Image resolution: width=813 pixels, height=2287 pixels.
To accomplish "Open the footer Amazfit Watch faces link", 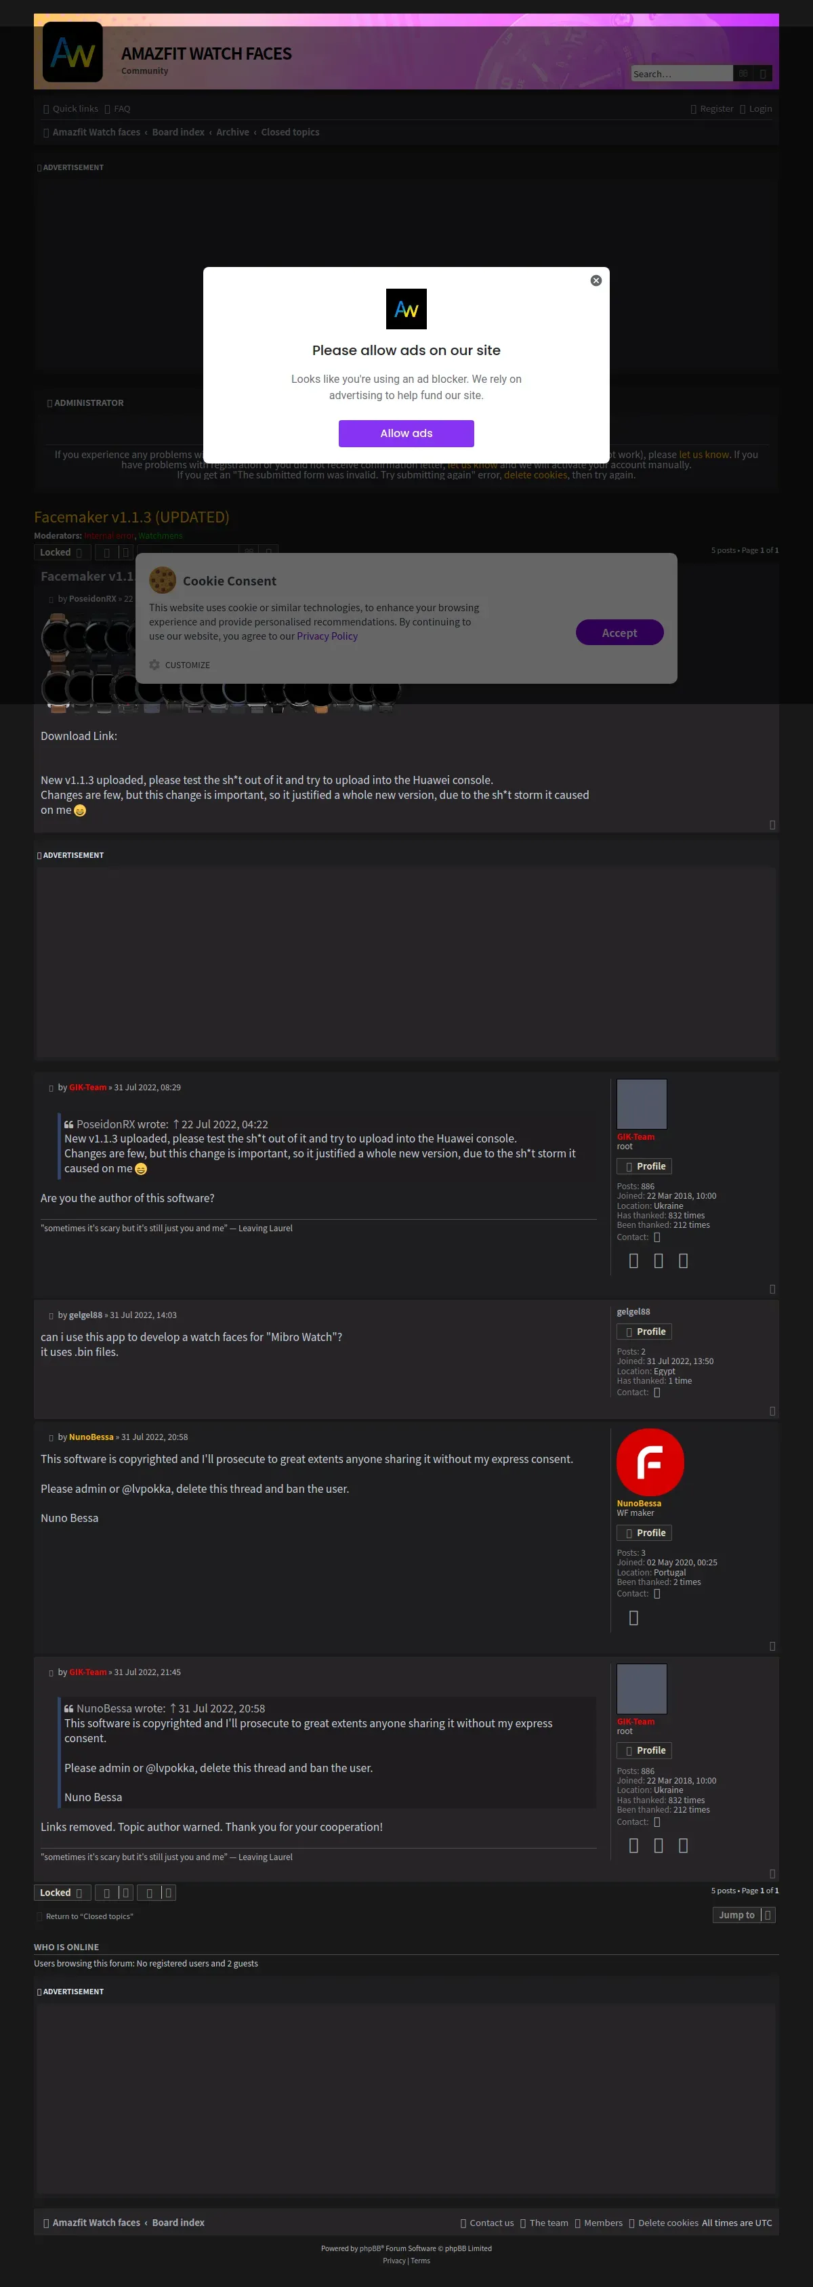I will coord(91,2223).
